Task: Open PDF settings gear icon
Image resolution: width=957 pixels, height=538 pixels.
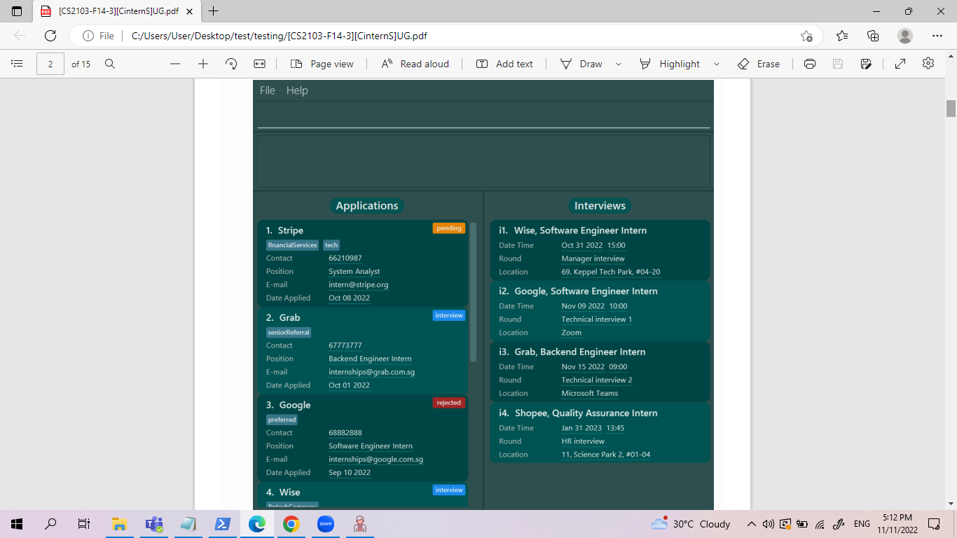Action: click(928, 64)
